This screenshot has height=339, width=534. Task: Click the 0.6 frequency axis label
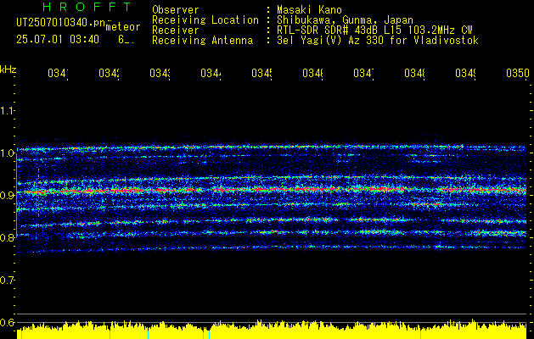click(7, 322)
